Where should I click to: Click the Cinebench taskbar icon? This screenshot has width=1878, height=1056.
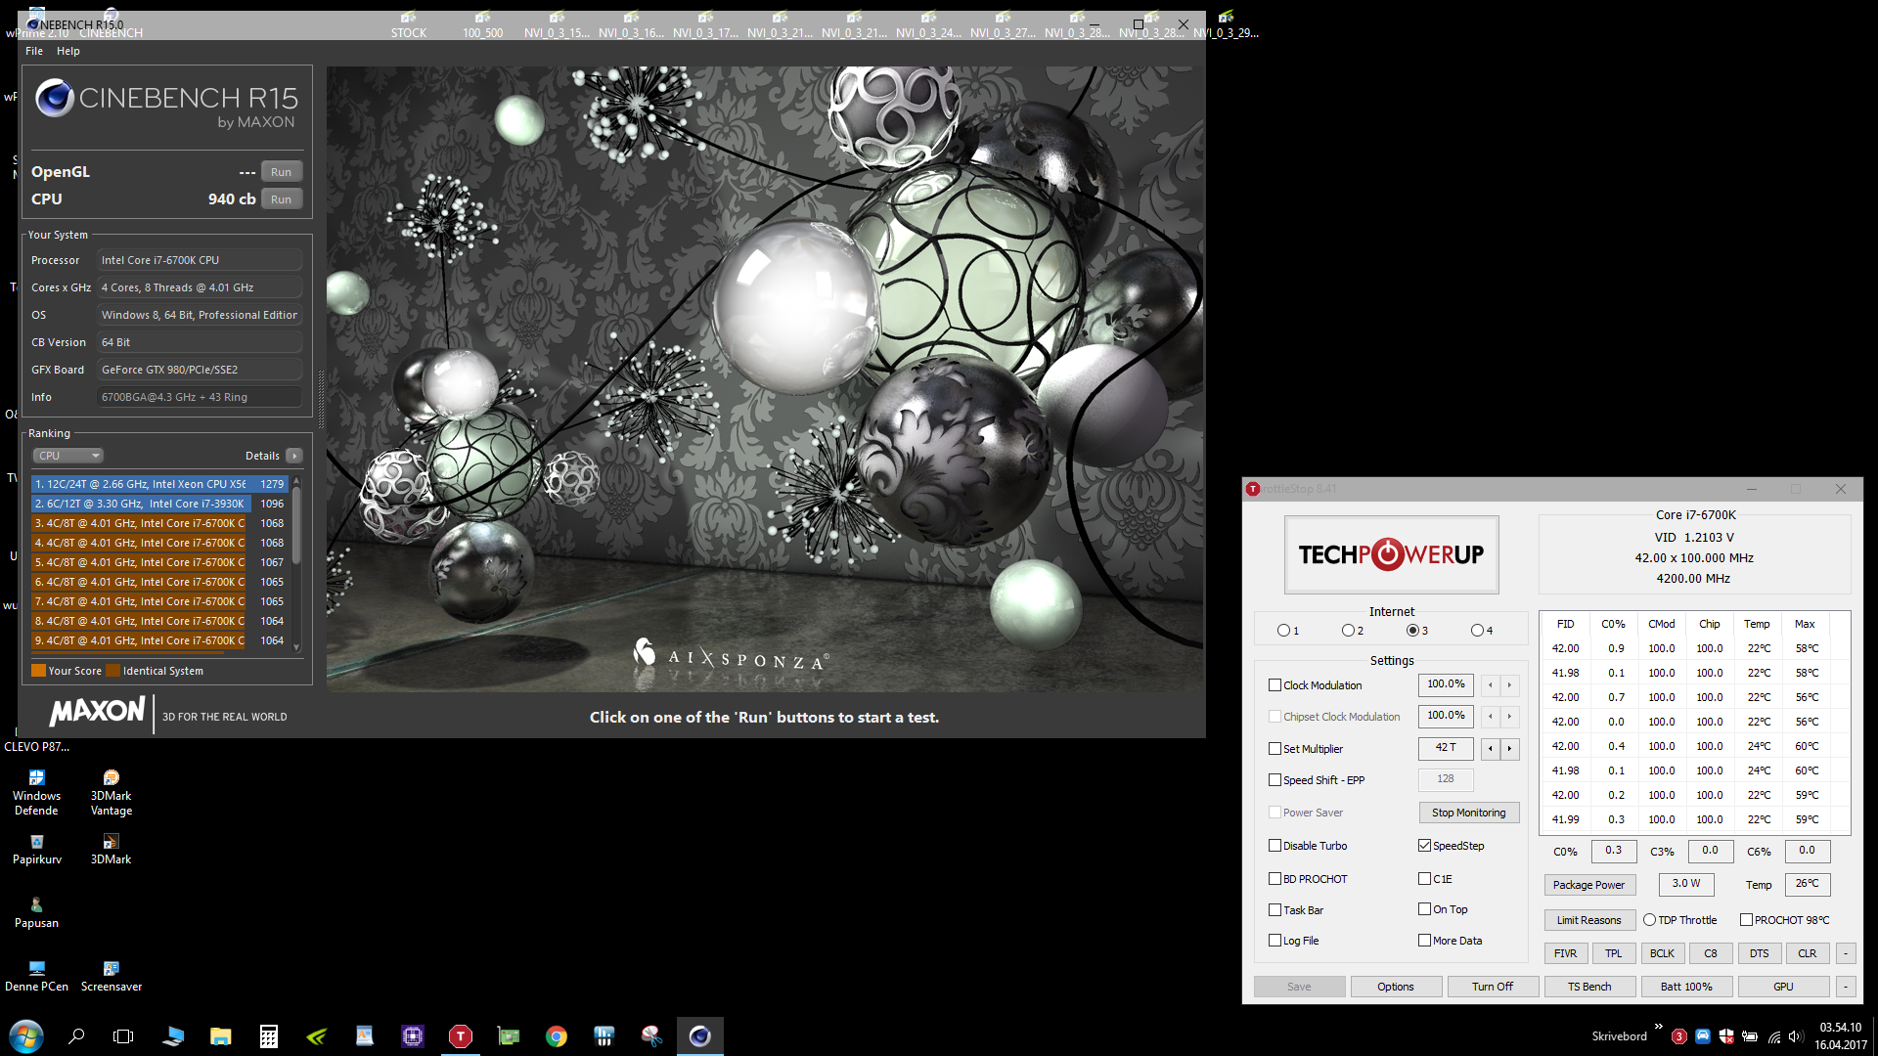(699, 1035)
